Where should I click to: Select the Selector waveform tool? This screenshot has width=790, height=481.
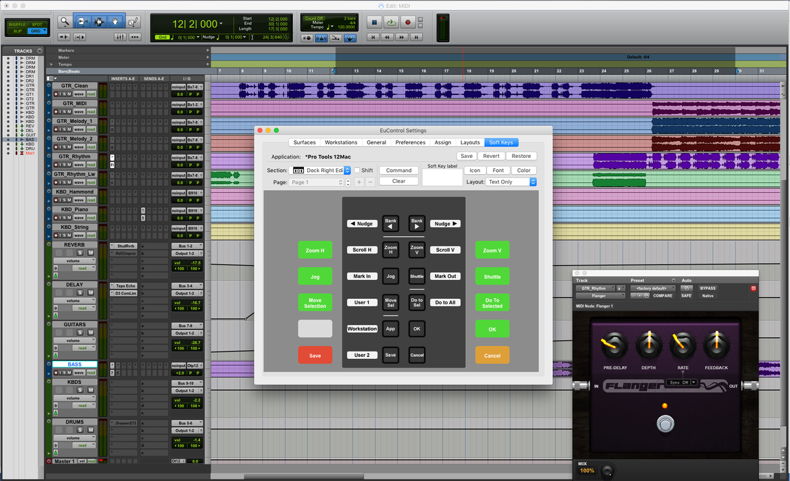point(99,22)
